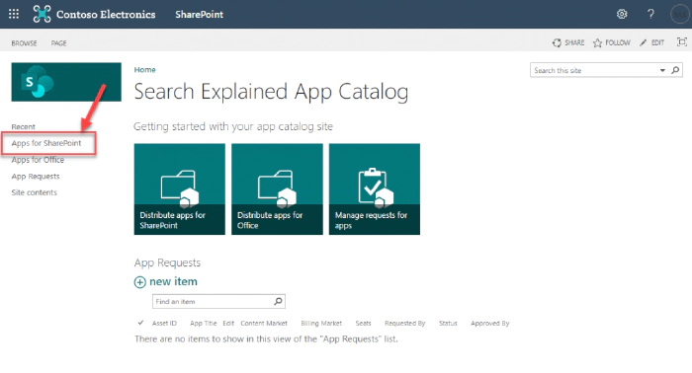Open the app launcher waffle icon
The width and height of the screenshot is (692, 373).
coord(14,14)
